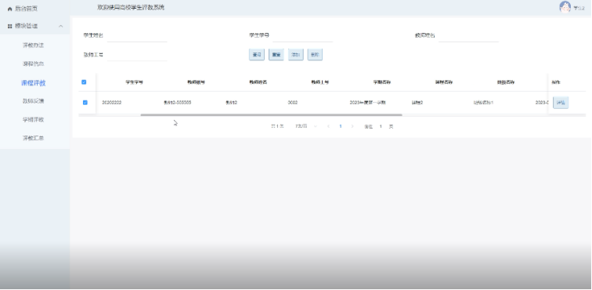This screenshot has width=592, height=290.
Task: Click the 删除 delete button
Action: (315, 55)
